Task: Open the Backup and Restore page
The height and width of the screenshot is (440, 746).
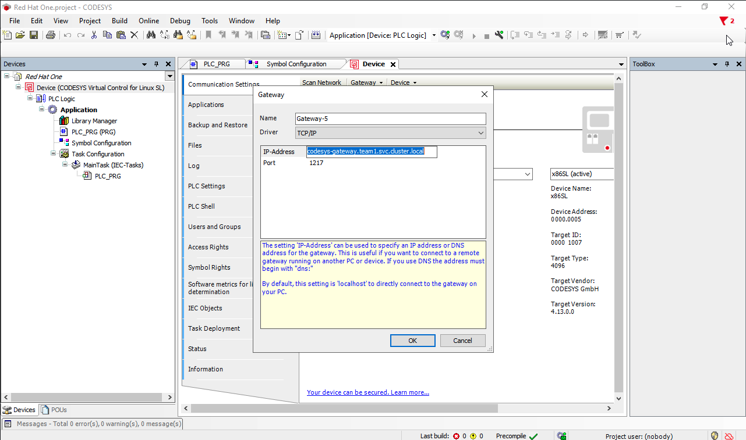Action: click(218, 125)
